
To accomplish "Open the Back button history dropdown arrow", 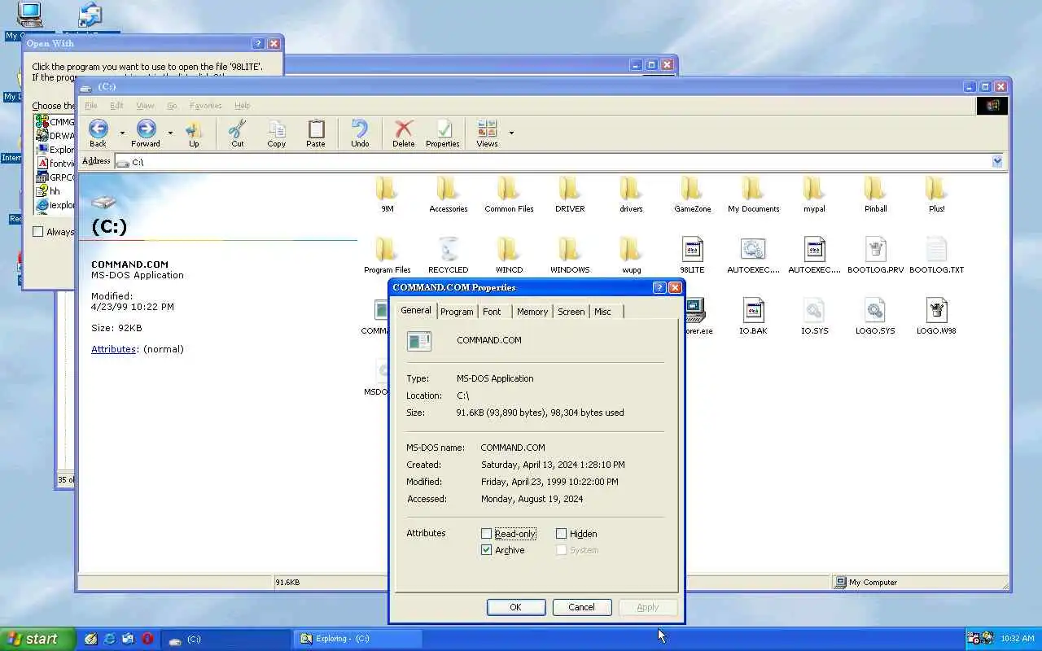I will point(122,133).
